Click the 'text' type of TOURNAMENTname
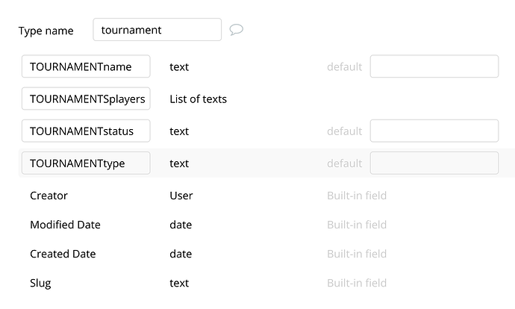Screen dimensions: 515x309 click(179, 66)
